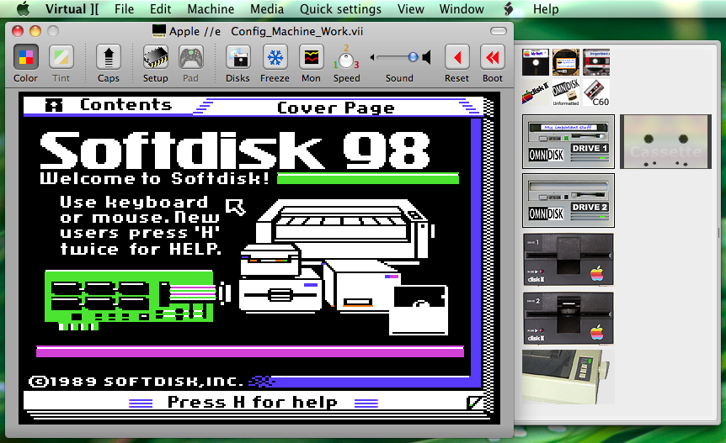Open the View menu

coord(411,8)
